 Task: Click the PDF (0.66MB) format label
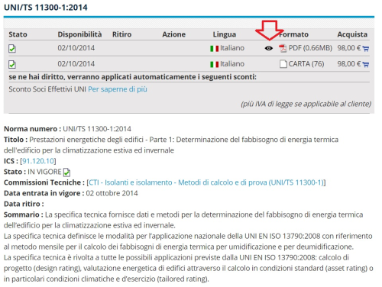[x=310, y=48]
